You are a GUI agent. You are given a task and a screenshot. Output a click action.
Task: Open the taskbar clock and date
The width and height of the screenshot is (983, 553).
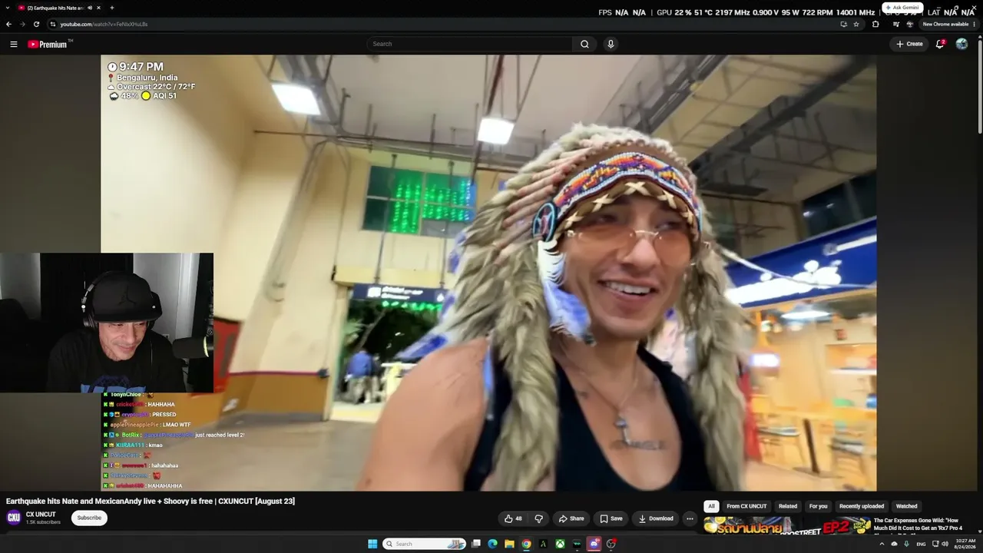(x=964, y=544)
